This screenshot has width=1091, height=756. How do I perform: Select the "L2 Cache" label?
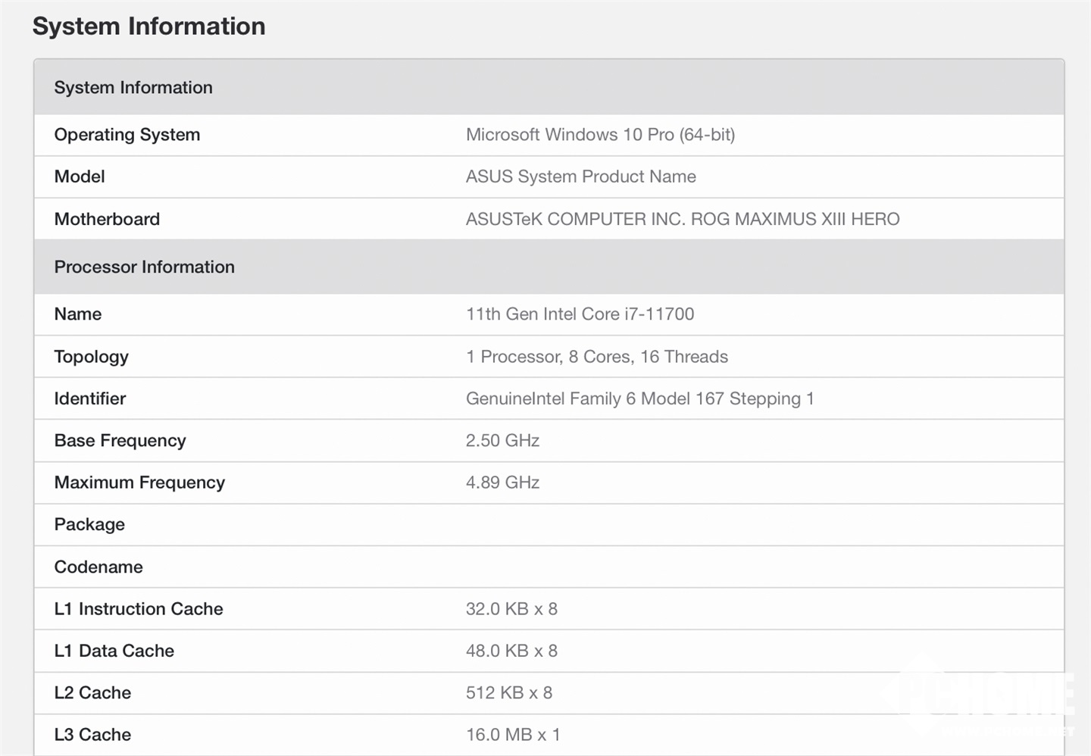(92, 693)
